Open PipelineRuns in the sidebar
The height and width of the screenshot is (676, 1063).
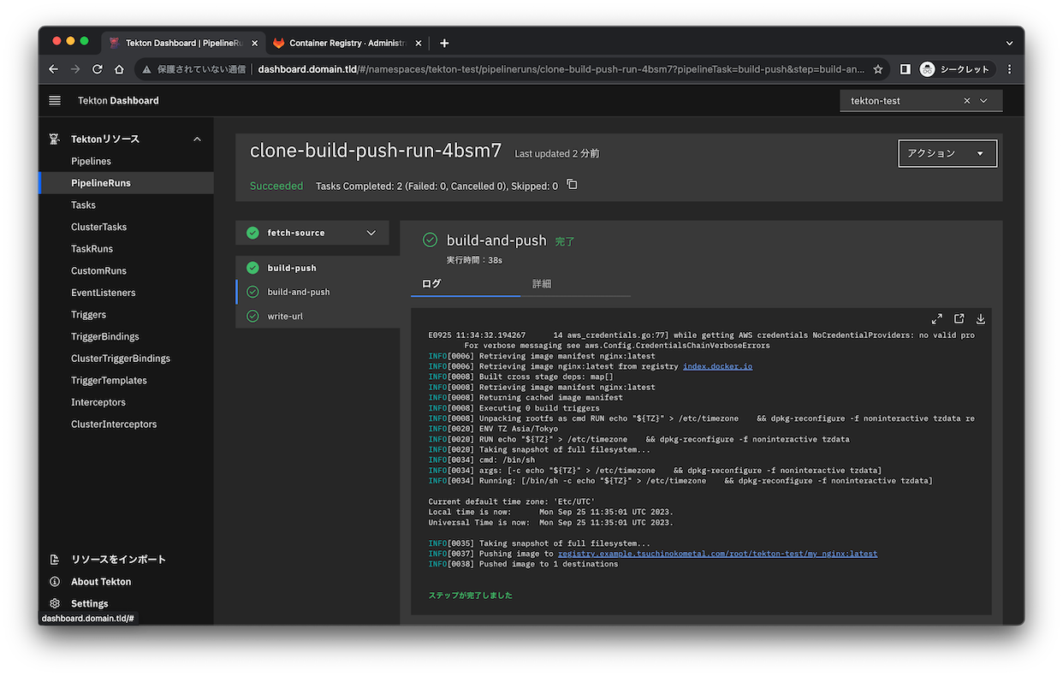(x=126, y=183)
